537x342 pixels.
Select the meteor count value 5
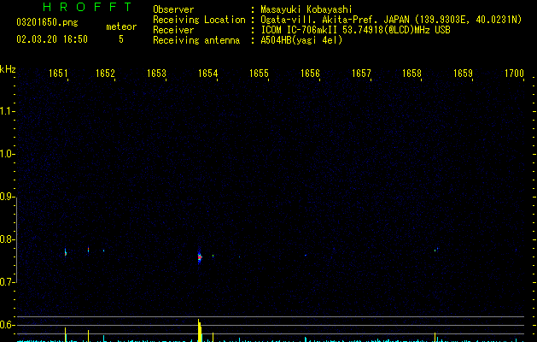pyautogui.click(x=121, y=39)
